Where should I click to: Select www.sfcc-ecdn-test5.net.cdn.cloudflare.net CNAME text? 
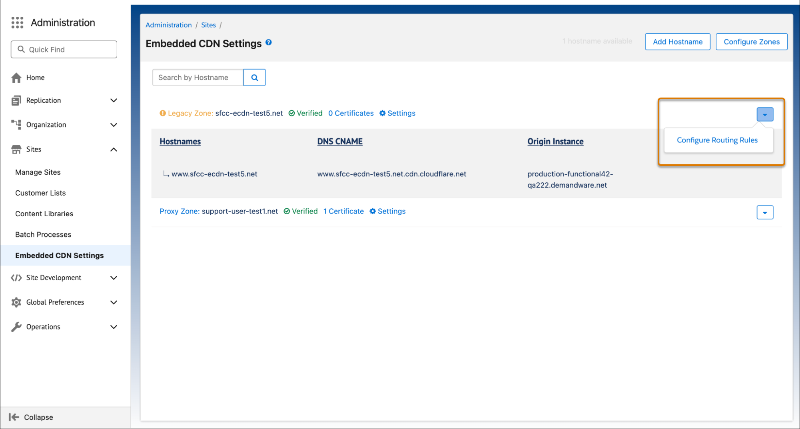[392, 174]
